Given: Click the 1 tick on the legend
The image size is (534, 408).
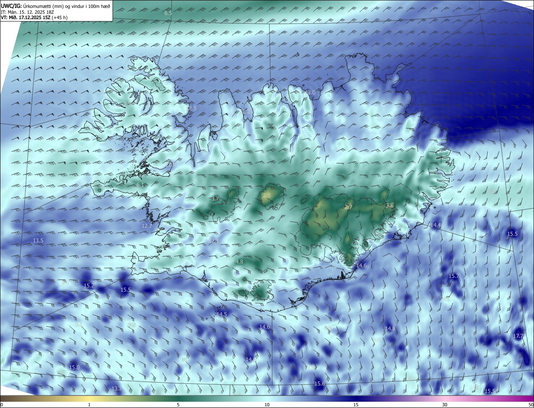Looking at the screenshot, I should pyautogui.click(x=89, y=405).
